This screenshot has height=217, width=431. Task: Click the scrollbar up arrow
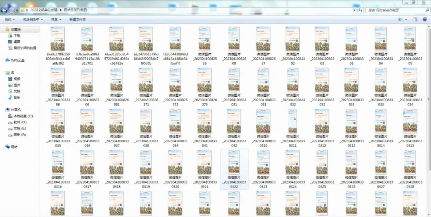click(429, 27)
